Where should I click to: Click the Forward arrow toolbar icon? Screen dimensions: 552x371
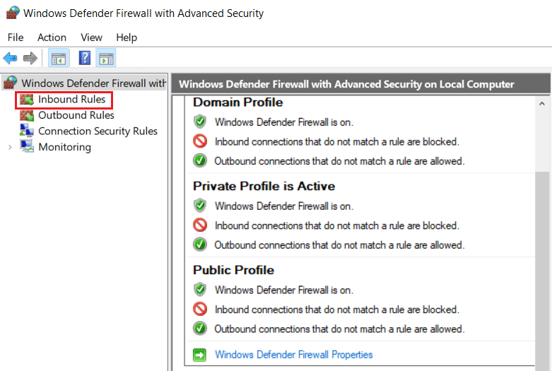[30, 58]
